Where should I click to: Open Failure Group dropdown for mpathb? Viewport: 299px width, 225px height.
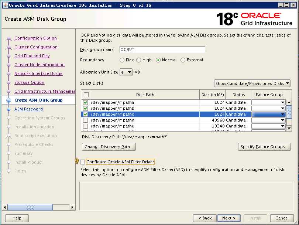[x=268, y=108]
